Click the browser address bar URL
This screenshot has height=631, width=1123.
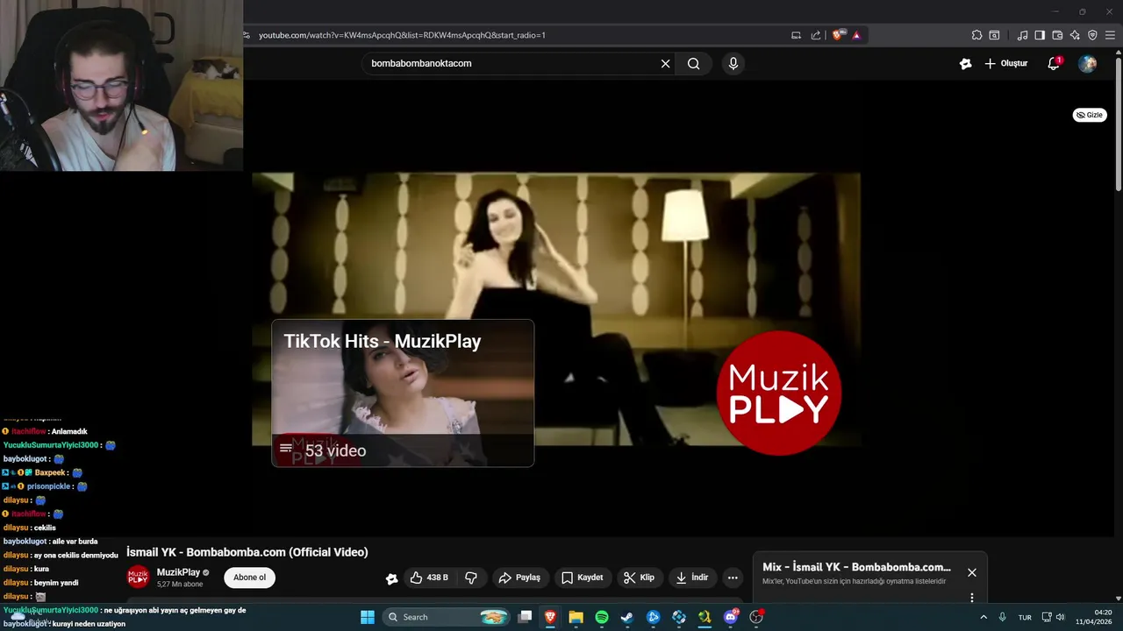pos(402,35)
